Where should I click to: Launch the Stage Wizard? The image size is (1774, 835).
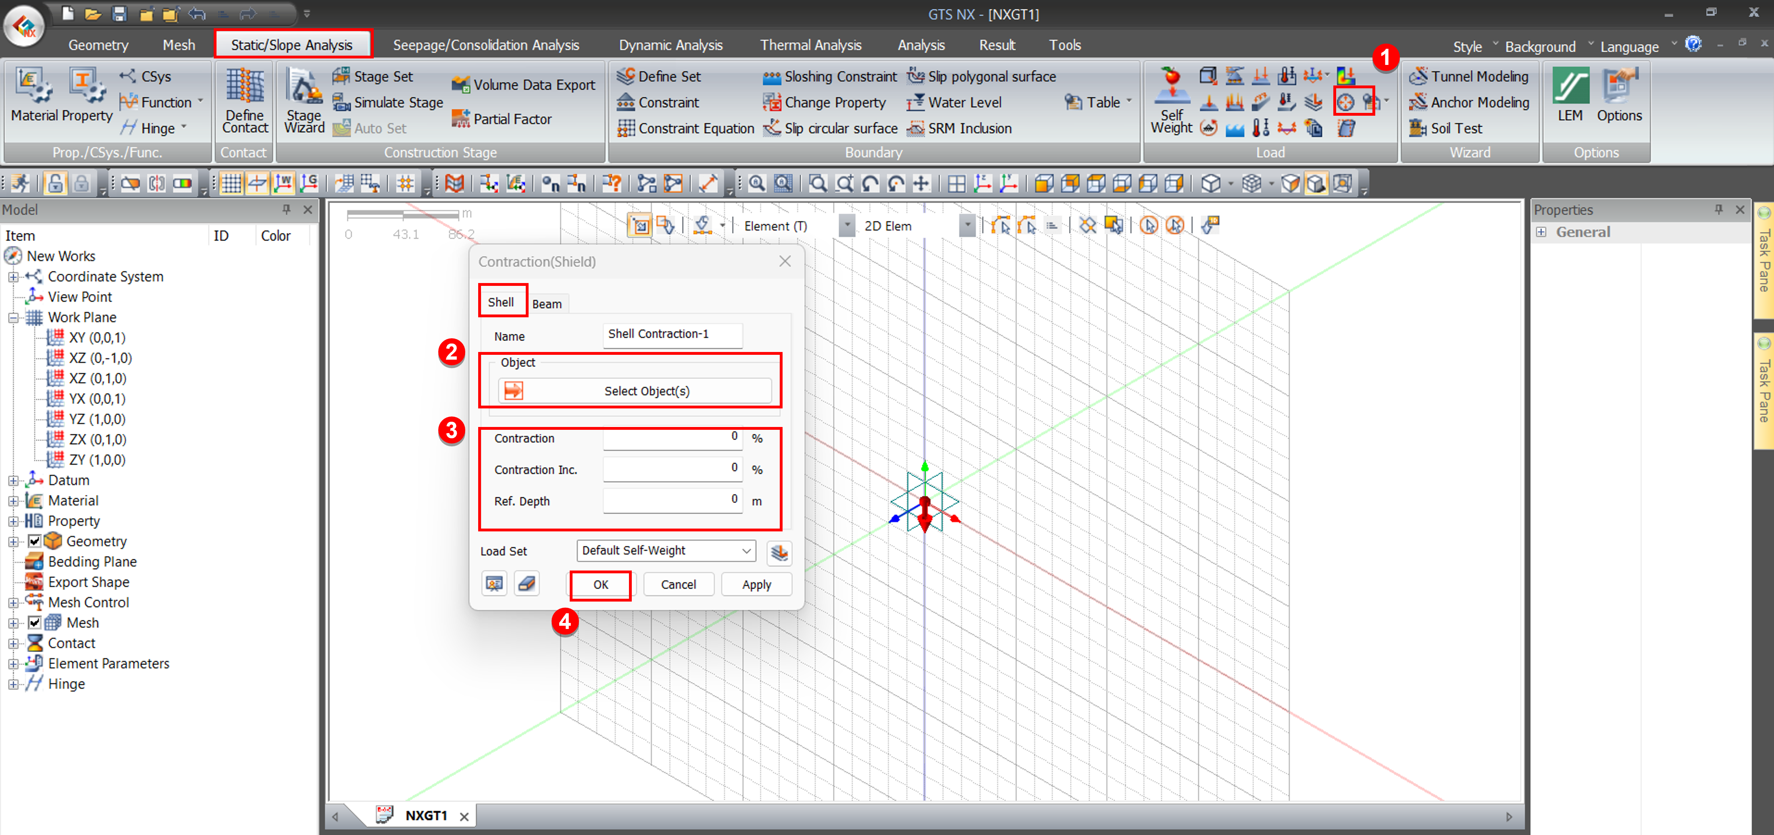(x=304, y=100)
